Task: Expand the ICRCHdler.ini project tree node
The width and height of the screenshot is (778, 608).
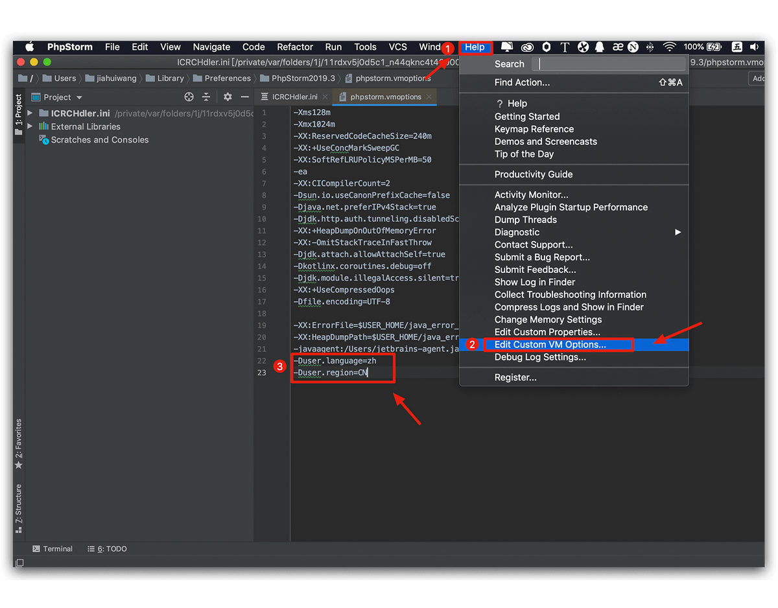Action: [x=30, y=113]
